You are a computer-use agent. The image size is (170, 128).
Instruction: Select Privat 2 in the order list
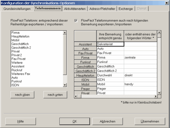pyautogui.click(x=37, y=55)
